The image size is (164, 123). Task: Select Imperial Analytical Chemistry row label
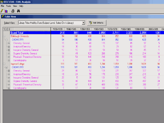[22, 74]
